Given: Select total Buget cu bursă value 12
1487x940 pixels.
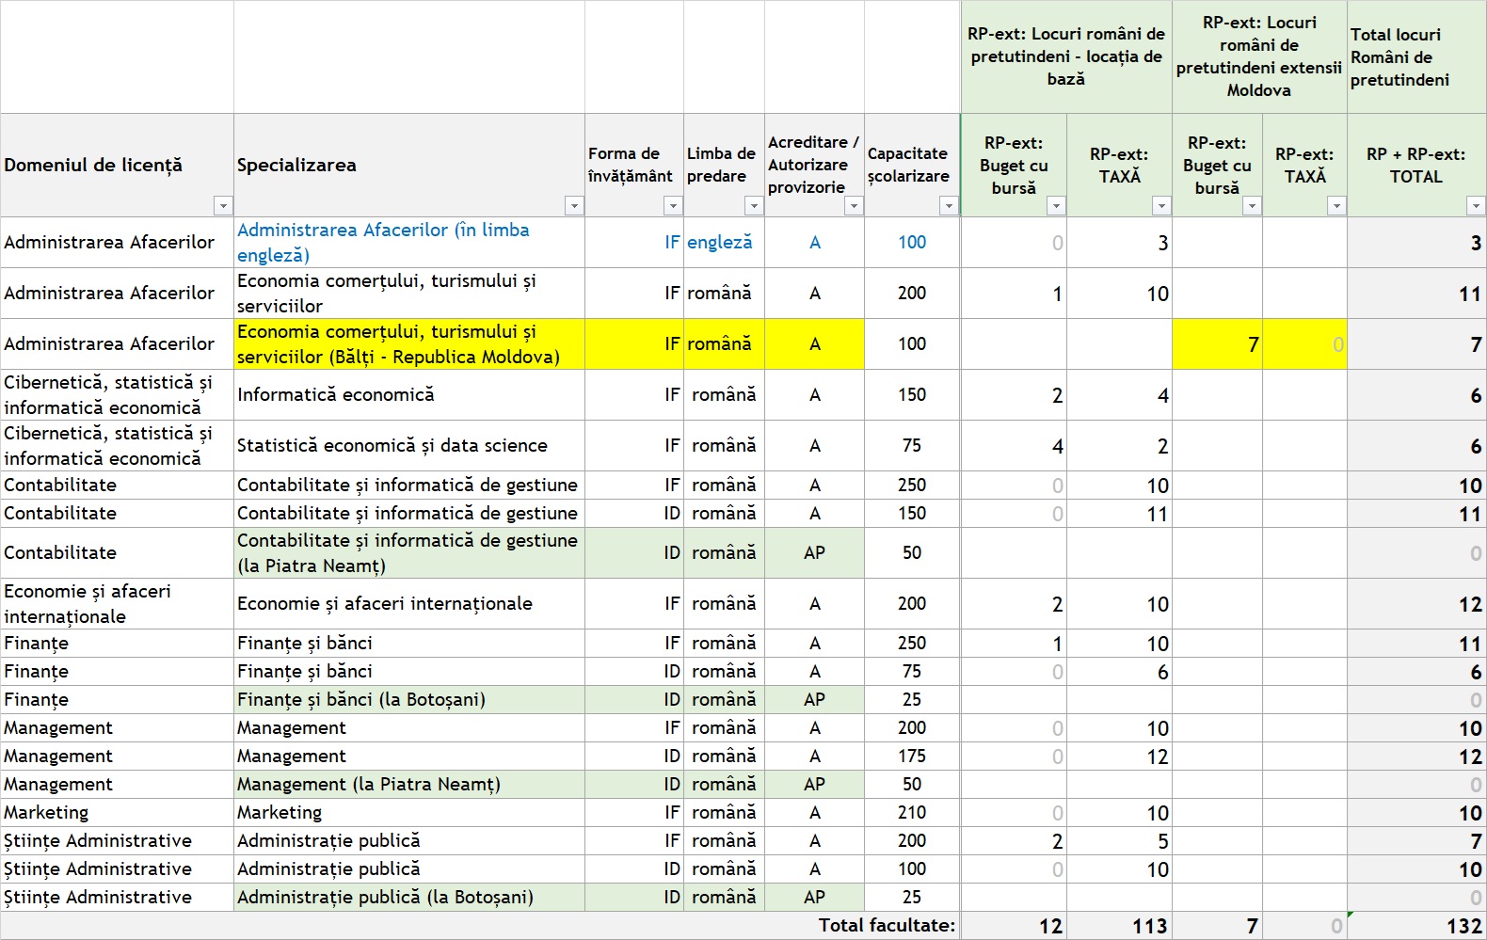Looking at the screenshot, I should tap(1015, 926).
